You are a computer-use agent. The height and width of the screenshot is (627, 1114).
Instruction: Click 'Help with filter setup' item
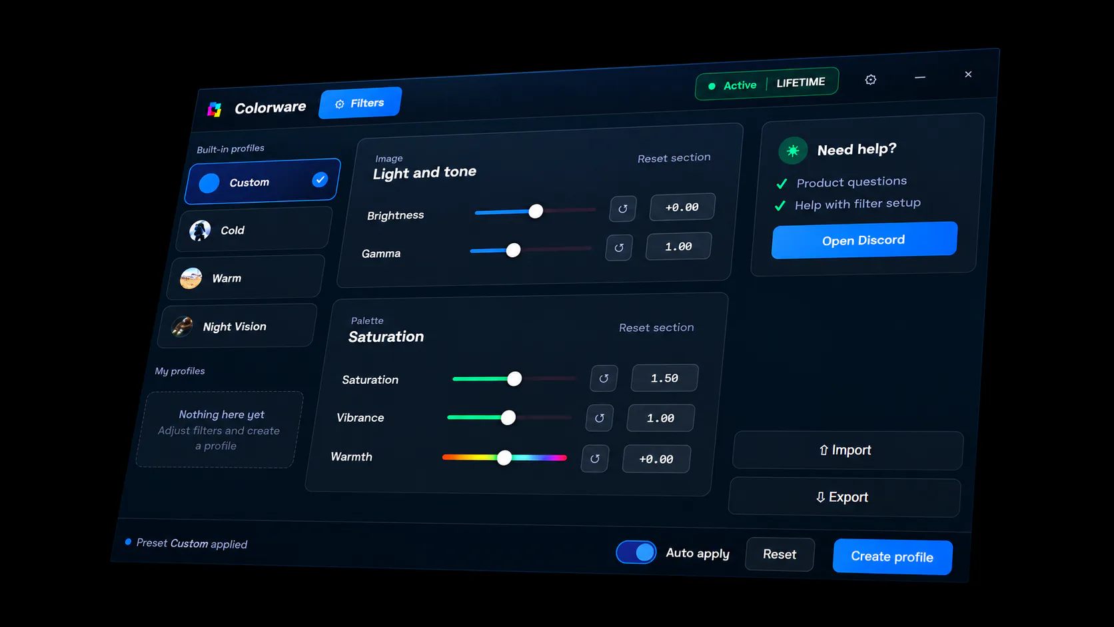(857, 204)
